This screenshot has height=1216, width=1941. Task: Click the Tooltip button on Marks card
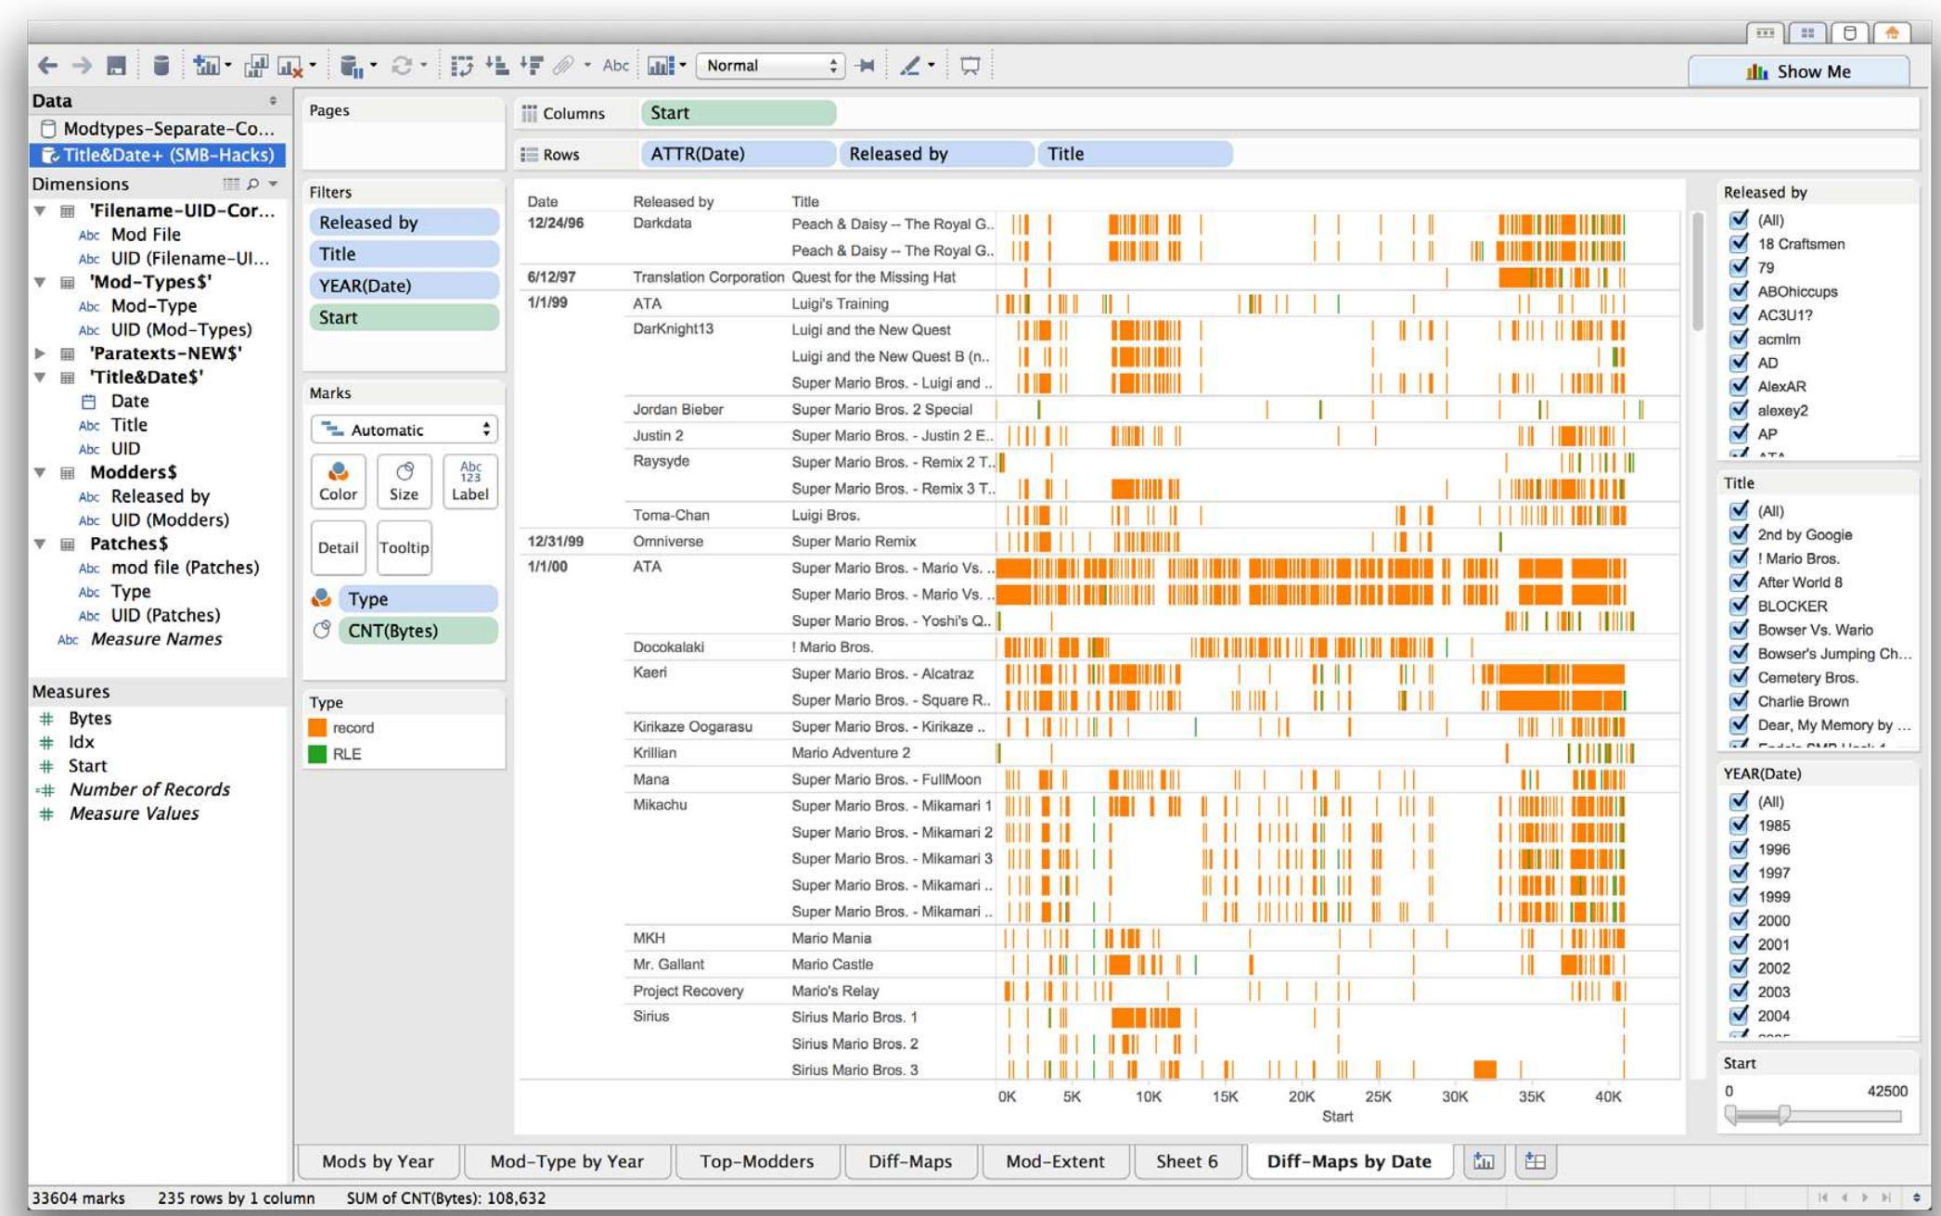(x=404, y=547)
